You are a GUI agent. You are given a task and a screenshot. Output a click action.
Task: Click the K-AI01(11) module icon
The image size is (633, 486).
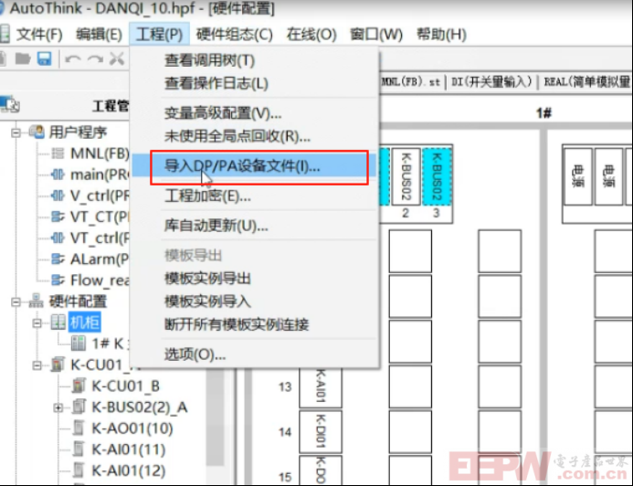[79, 449]
